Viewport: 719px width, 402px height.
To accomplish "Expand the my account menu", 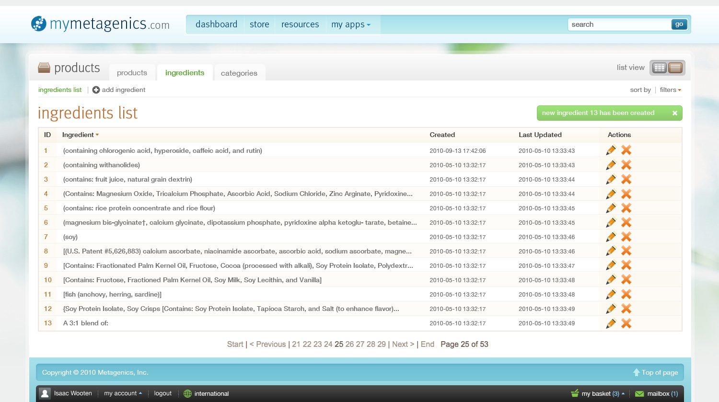I will [123, 393].
